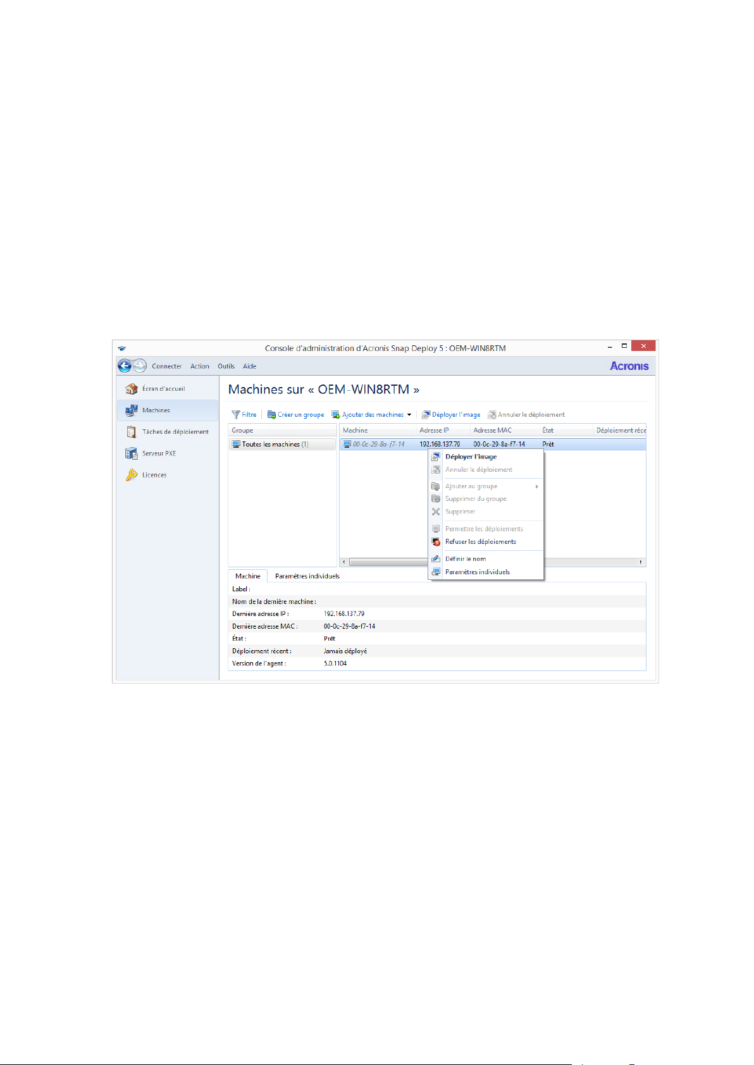Open the Serveur PXE label

(x=159, y=453)
